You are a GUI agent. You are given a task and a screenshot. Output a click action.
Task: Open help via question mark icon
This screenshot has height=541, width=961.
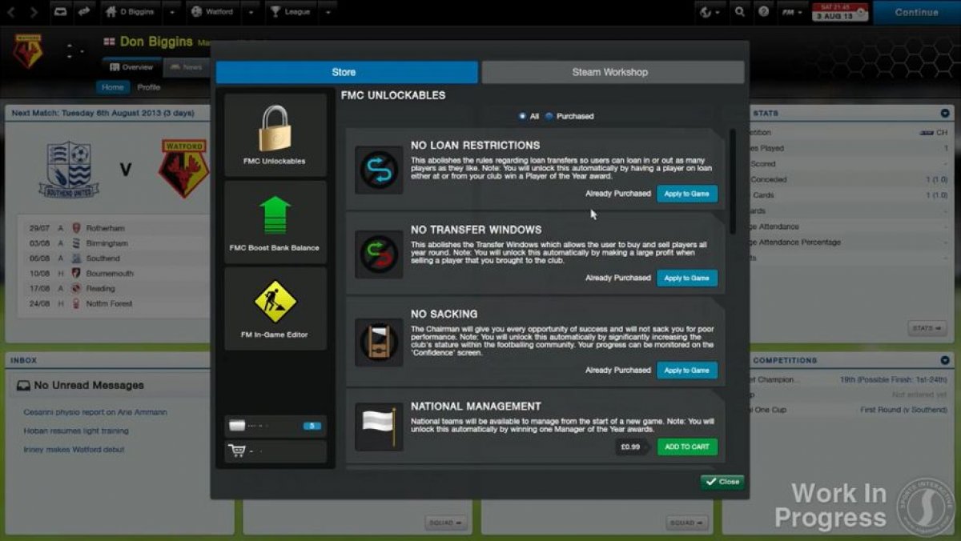(x=764, y=12)
